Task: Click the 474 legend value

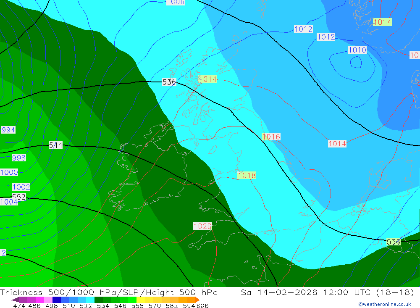Action: coord(19,305)
